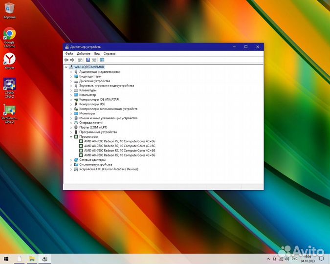Expand the Системные устройства node
Screen dimensions: 330x264
71,164
